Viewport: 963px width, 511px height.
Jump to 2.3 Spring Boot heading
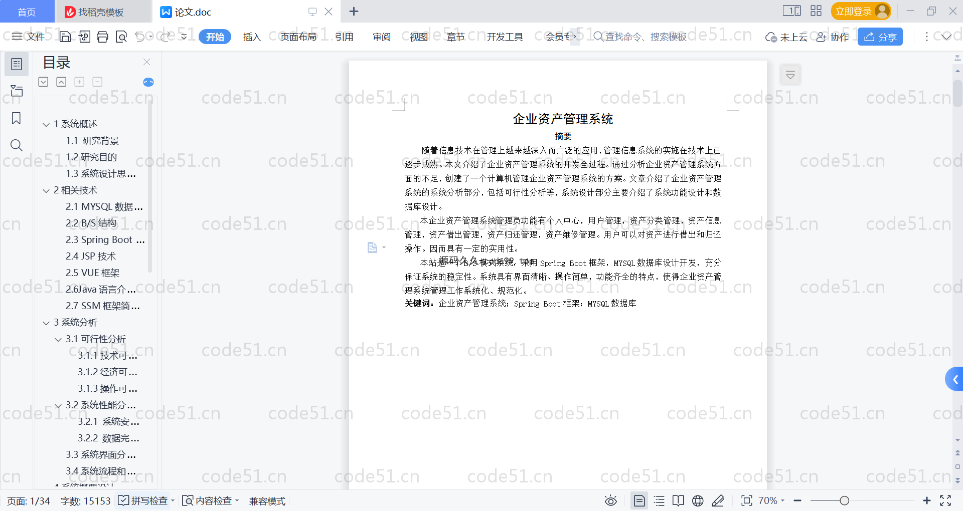pyautogui.click(x=105, y=240)
